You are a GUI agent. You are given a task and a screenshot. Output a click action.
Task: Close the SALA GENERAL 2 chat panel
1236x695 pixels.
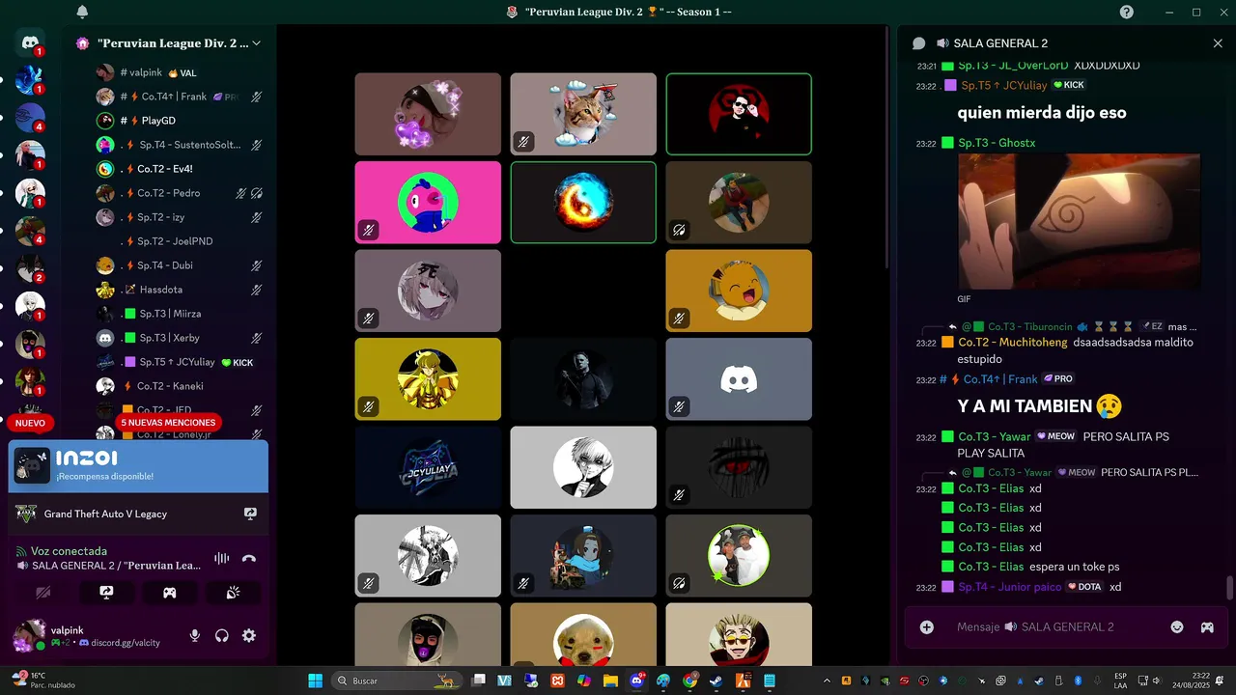pyautogui.click(x=1218, y=43)
